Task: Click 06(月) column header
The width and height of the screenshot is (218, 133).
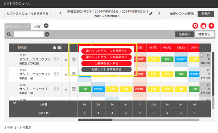Action: [153, 48]
